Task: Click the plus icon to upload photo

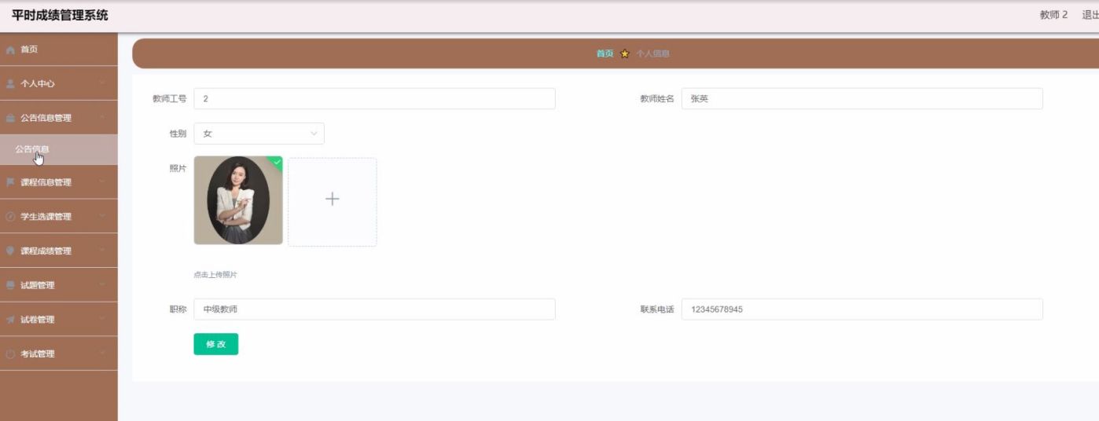Action: [332, 200]
